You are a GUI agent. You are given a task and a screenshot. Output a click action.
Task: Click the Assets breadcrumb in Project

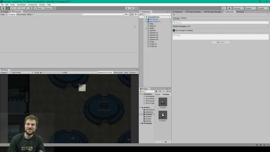click(x=157, y=95)
